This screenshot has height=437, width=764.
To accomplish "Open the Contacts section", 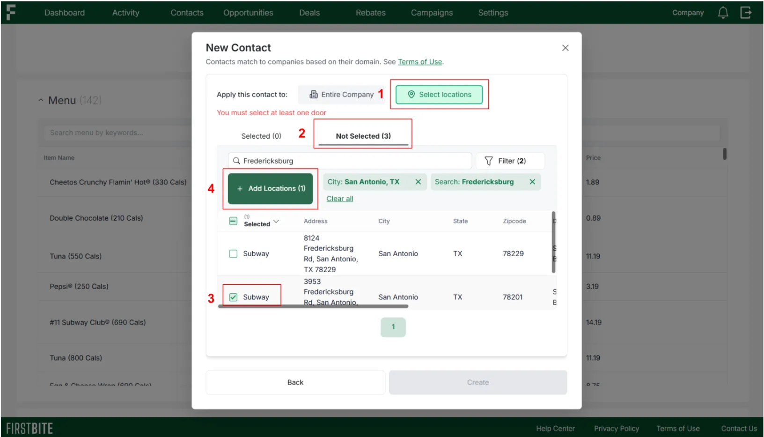I will pos(187,13).
